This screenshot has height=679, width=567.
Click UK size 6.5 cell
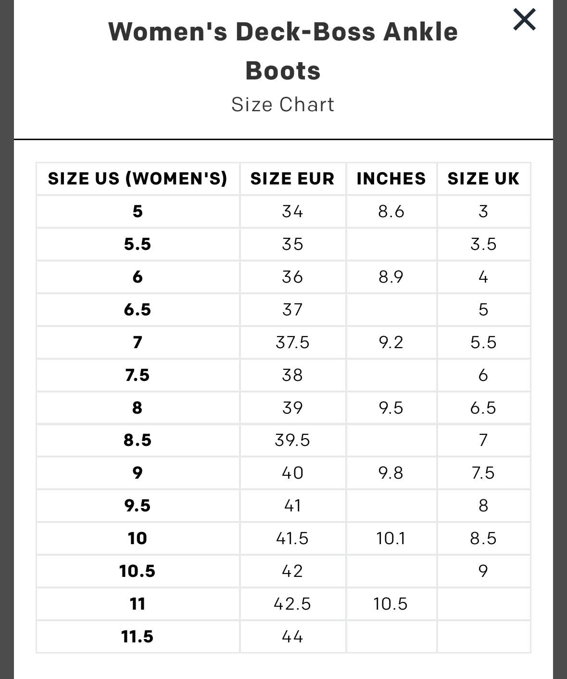click(x=483, y=408)
